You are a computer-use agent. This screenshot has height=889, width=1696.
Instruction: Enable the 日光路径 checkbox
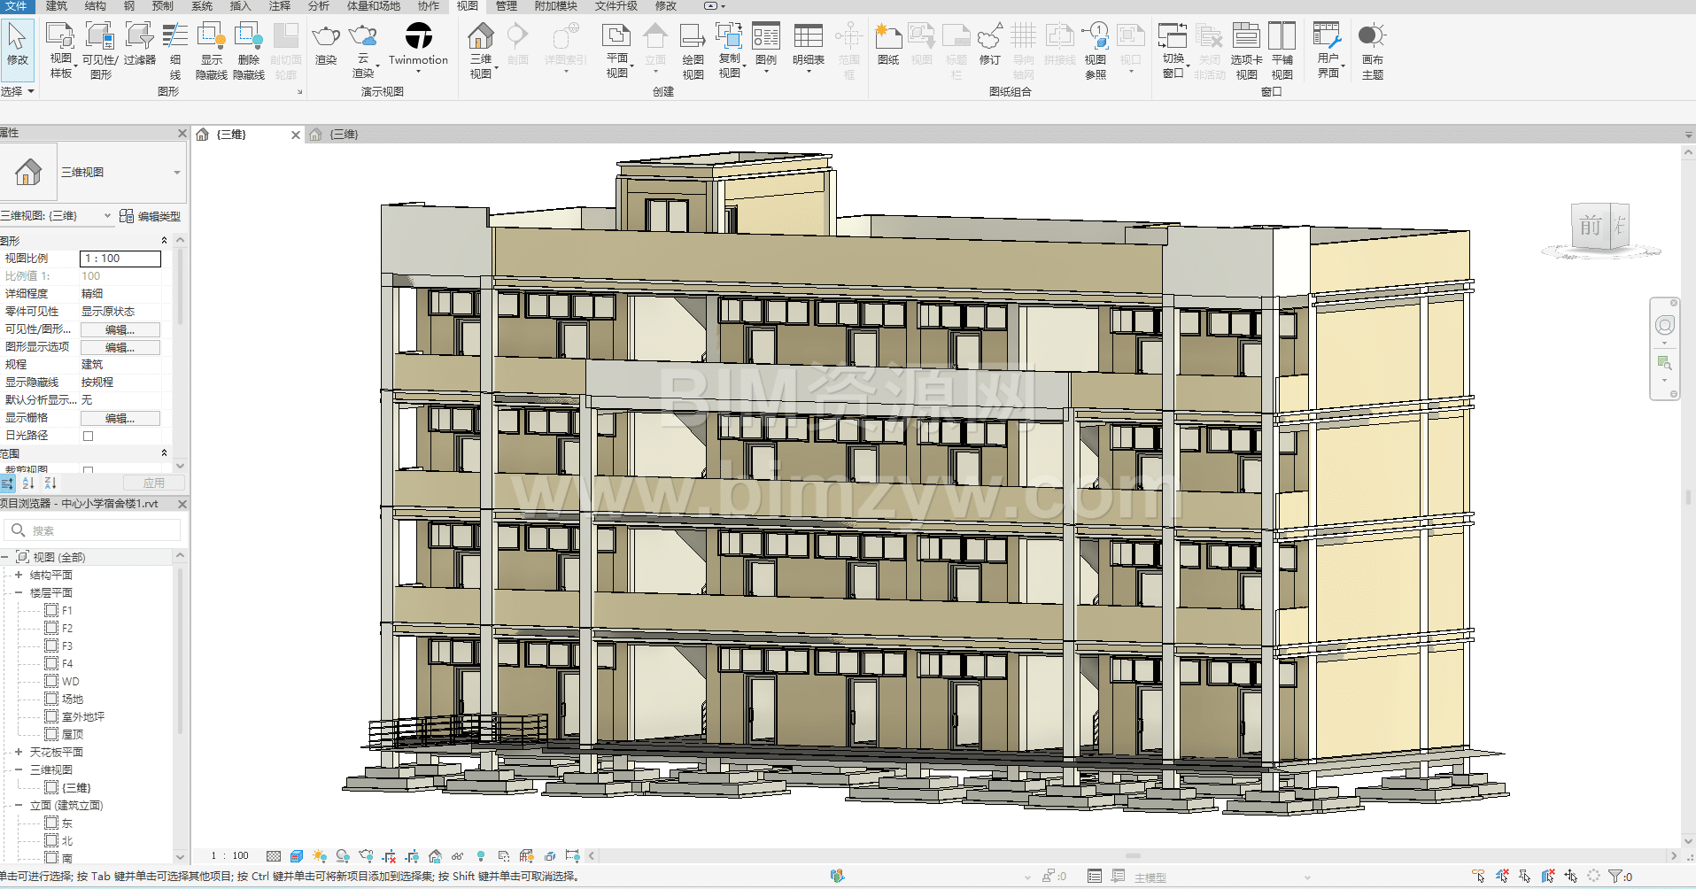(x=88, y=436)
